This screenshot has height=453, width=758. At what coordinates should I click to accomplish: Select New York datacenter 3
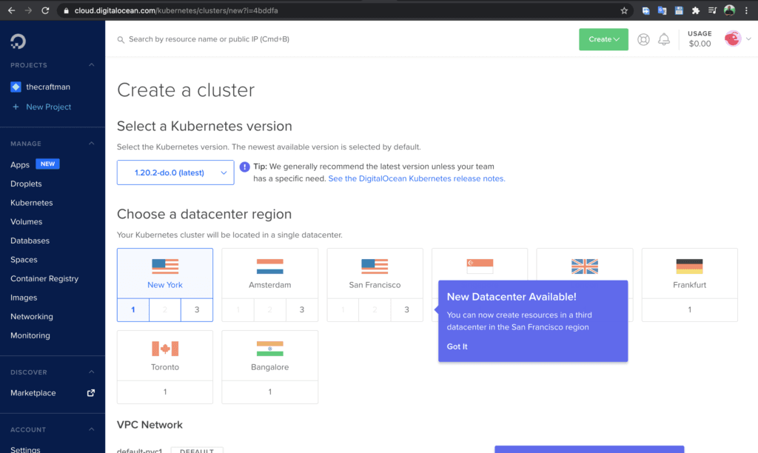coord(197,310)
